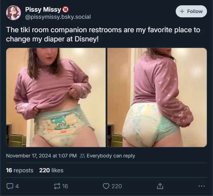
Task: Click the reply count number 4
Action: click(17, 186)
